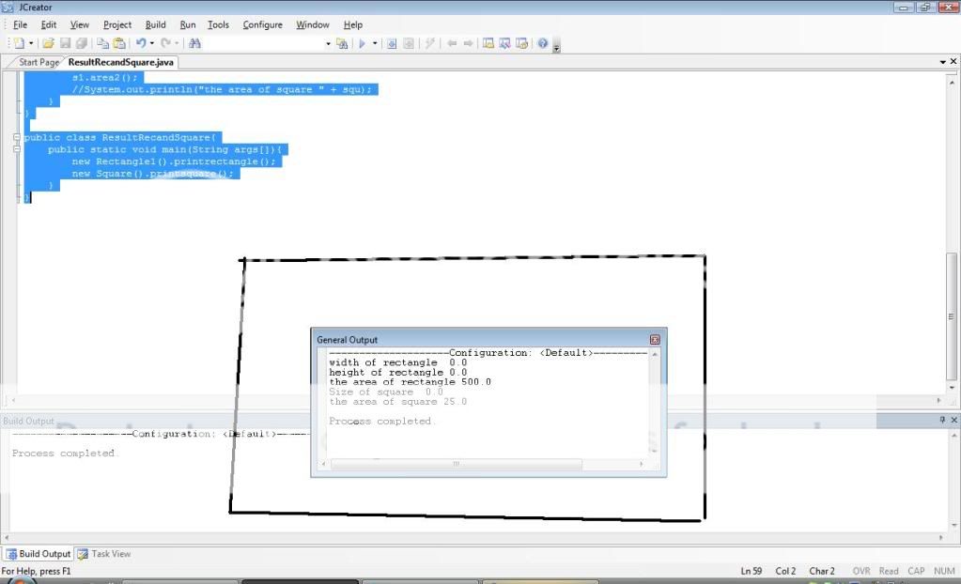Click the blue Help question mark icon

click(x=542, y=43)
